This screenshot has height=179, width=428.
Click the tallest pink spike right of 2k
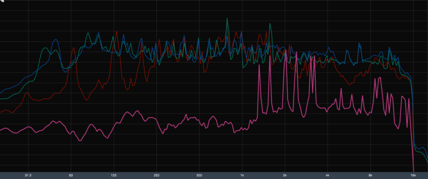pos(296,52)
